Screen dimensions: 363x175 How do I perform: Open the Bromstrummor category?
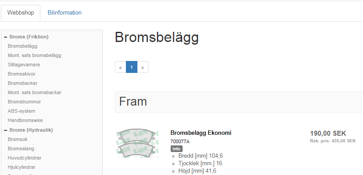point(24,102)
